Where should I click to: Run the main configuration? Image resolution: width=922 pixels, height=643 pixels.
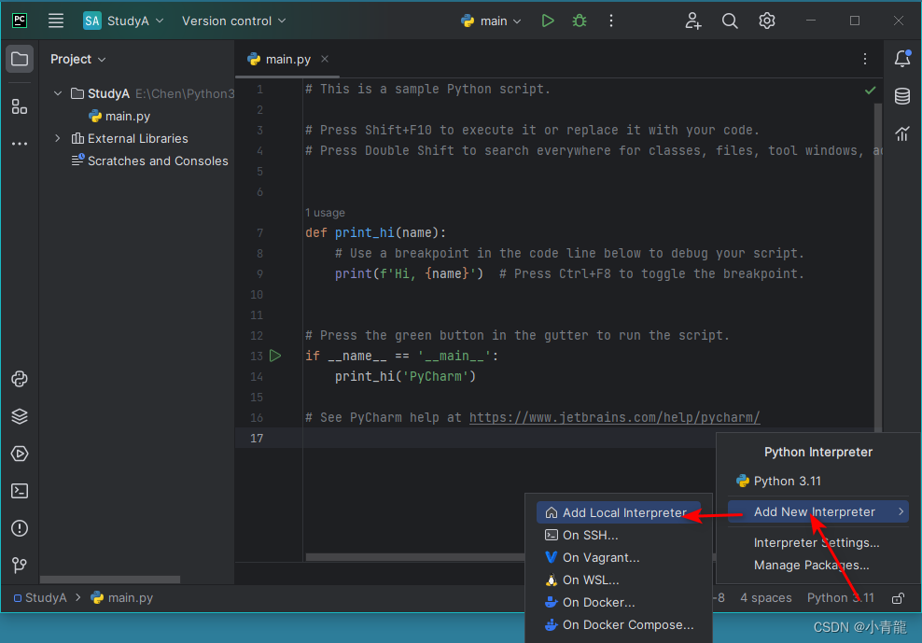point(548,21)
